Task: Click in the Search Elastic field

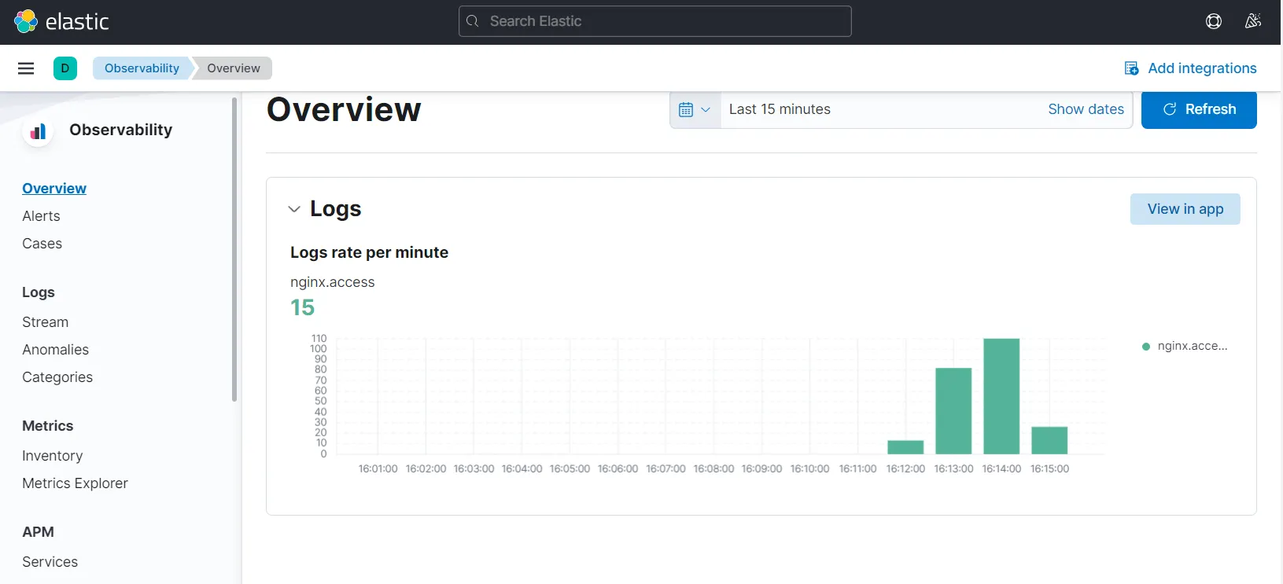Action: tap(655, 21)
